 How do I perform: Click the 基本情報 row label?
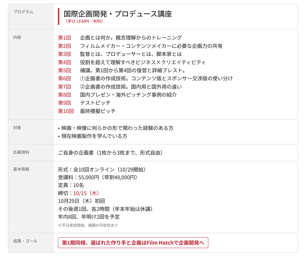coord(21,169)
